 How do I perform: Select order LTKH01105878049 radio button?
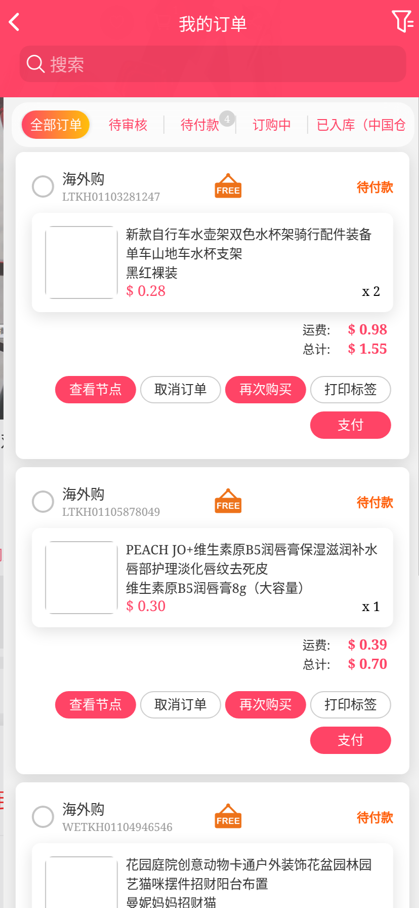[x=43, y=502]
